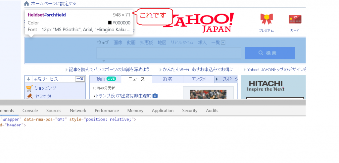Click the ショッピング cart icon
Screen dimensions: 339x163
(29, 88)
